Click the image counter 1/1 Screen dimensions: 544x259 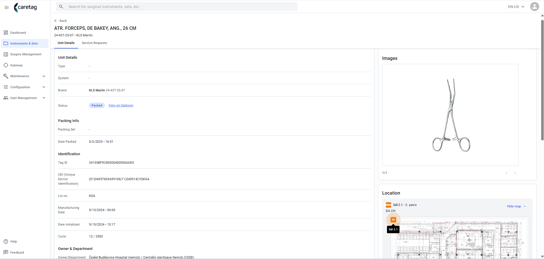[x=384, y=173]
